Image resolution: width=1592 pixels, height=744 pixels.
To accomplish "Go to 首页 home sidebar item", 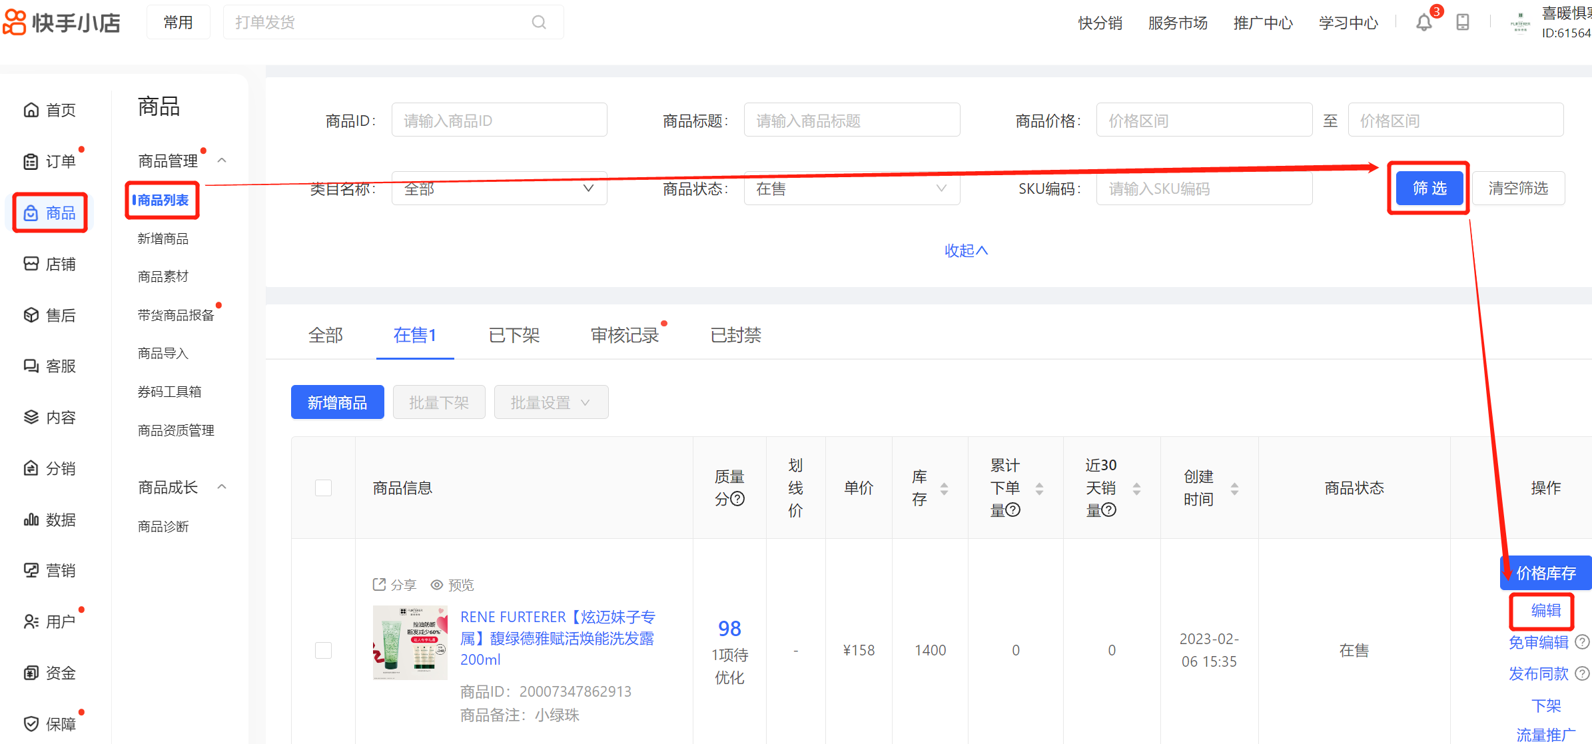I will click(50, 110).
